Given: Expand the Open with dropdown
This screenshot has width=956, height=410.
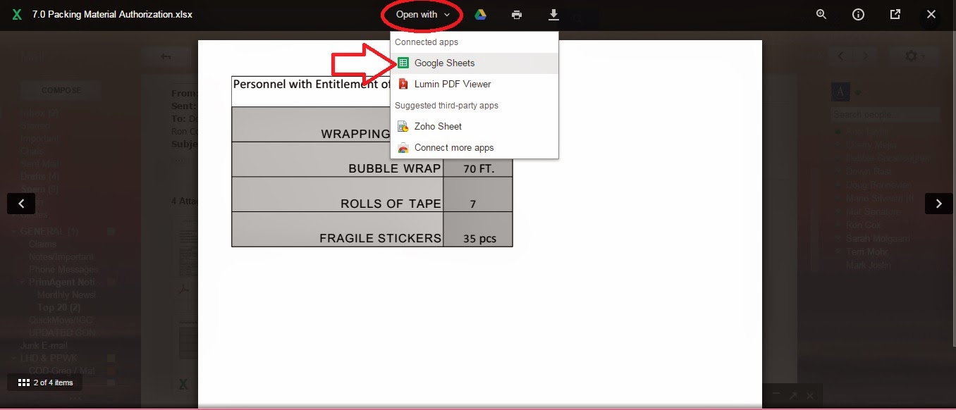Looking at the screenshot, I should click(x=422, y=14).
